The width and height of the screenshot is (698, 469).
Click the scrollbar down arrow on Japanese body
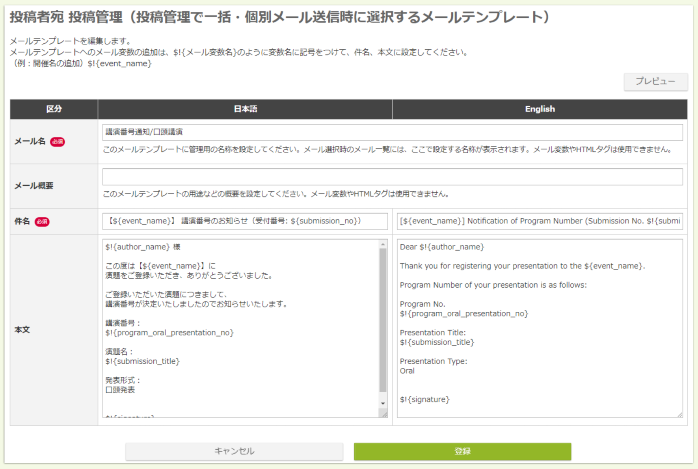coord(382,403)
